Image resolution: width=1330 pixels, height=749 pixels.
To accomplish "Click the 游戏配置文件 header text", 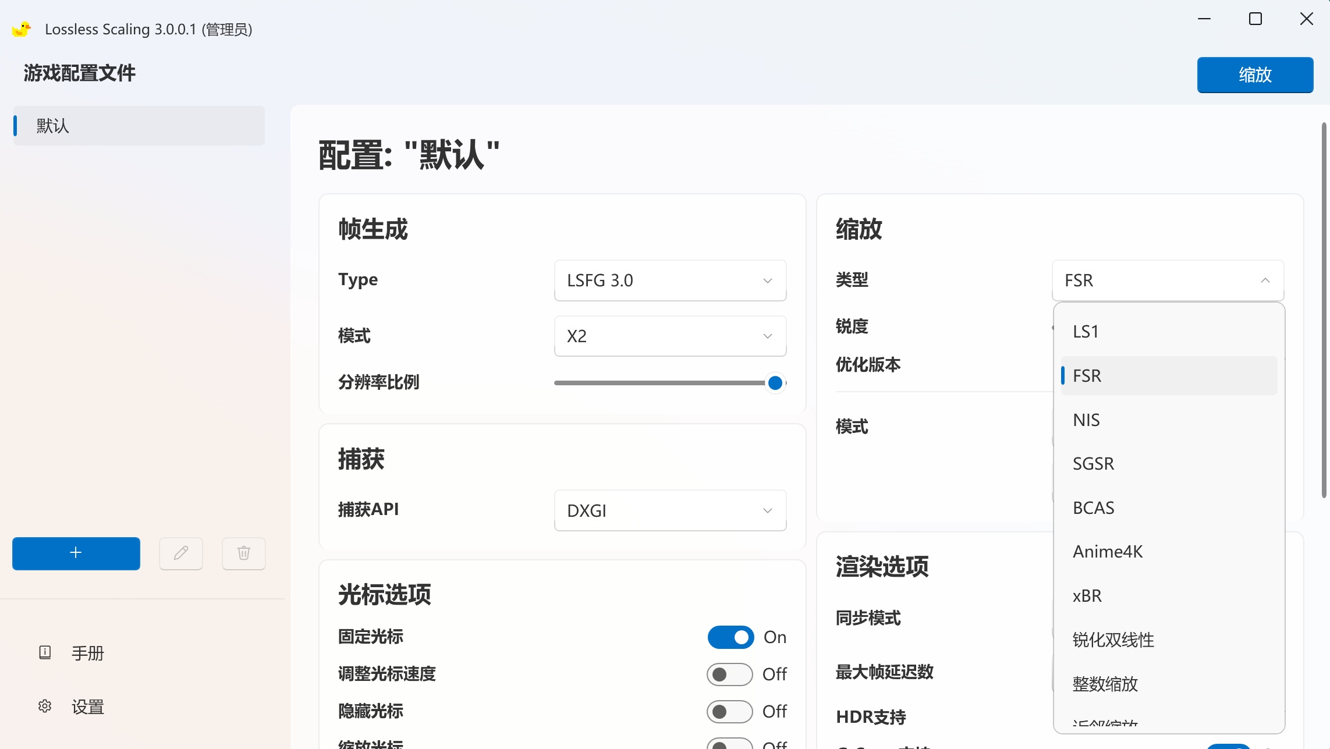I will point(80,73).
